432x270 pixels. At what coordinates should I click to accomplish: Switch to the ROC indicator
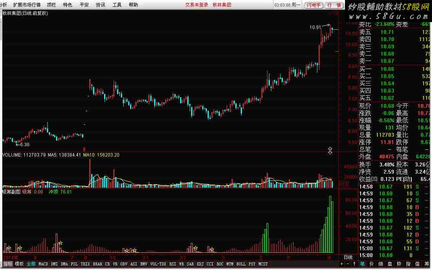pos(220,264)
